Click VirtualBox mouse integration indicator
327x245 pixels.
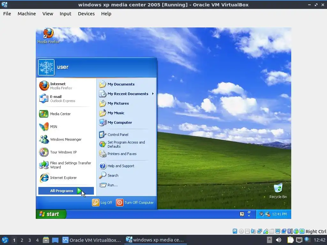click(x=296, y=231)
